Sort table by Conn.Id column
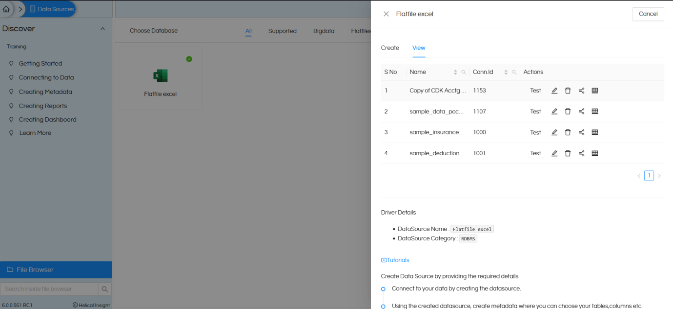This screenshot has height=309, width=673. pos(506,72)
